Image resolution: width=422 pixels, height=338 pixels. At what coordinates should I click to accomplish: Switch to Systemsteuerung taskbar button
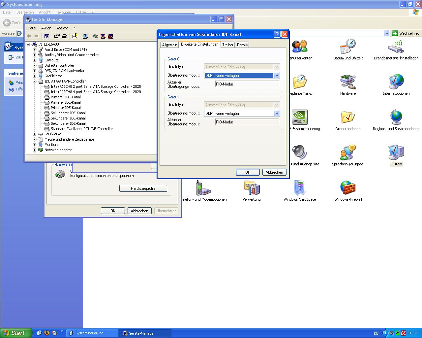click(x=93, y=333)
